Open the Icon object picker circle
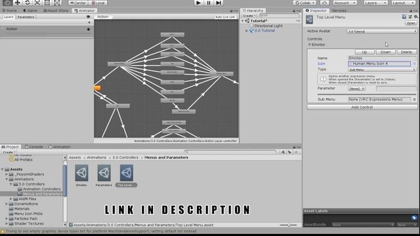 tap(414, 64)
